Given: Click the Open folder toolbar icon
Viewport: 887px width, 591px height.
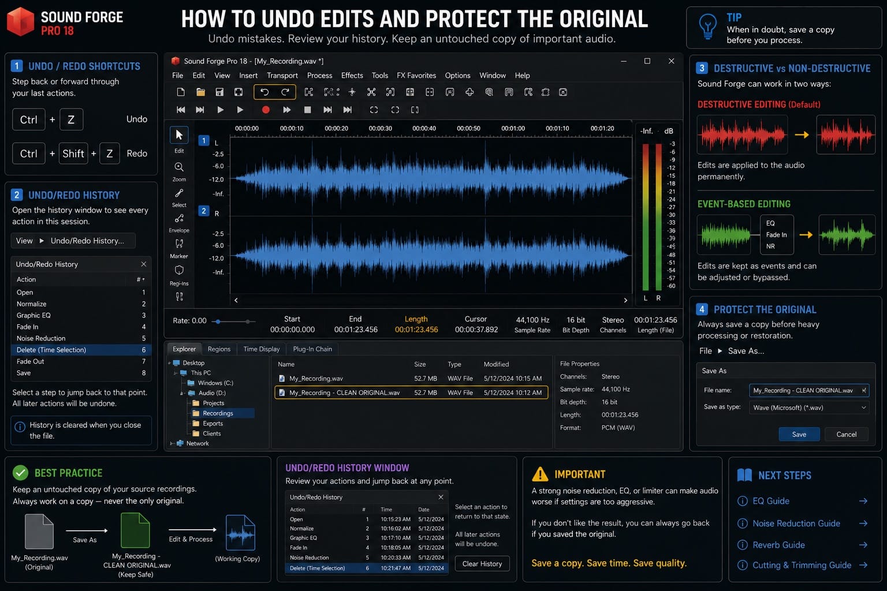Looking at the screenshot, I should click(x=200, y=92).
